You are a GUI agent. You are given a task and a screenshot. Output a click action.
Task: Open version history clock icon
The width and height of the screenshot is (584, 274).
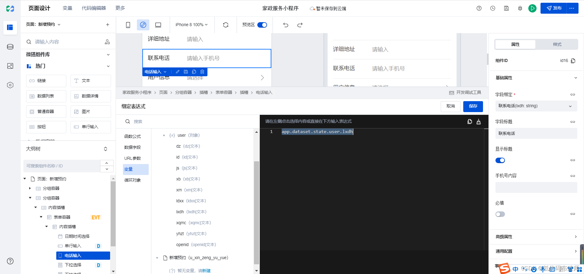[x=493, y=9]
